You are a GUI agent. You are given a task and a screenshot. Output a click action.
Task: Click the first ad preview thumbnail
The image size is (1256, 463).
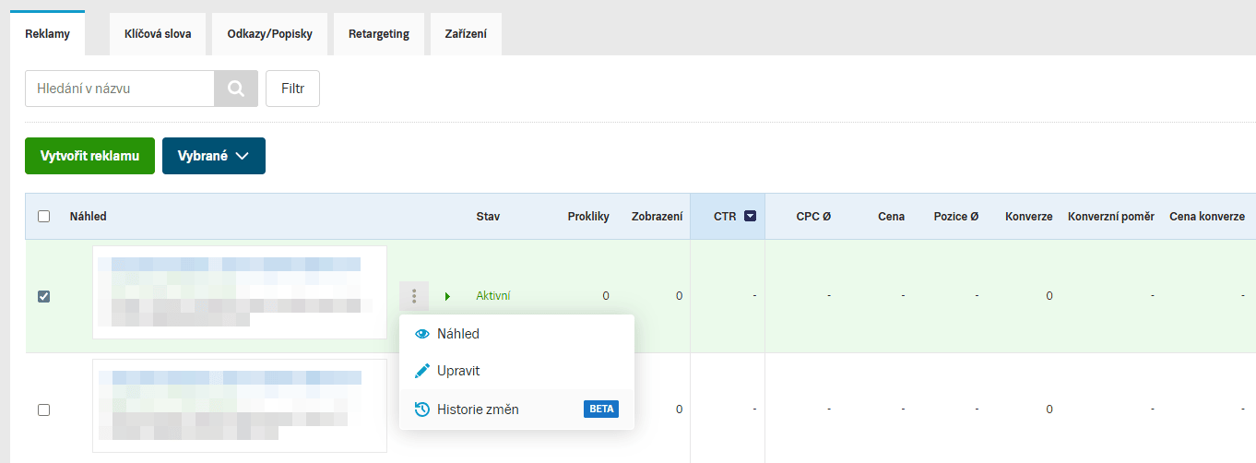tap(240, 291)
